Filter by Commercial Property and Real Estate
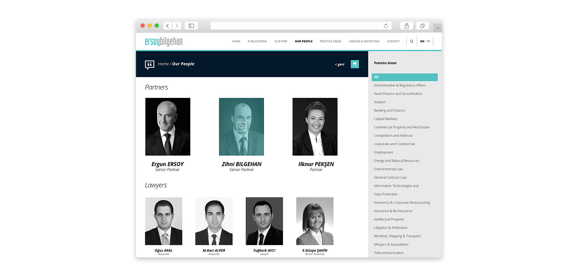Viewport: 578px width, 279px height. point(402,127)
